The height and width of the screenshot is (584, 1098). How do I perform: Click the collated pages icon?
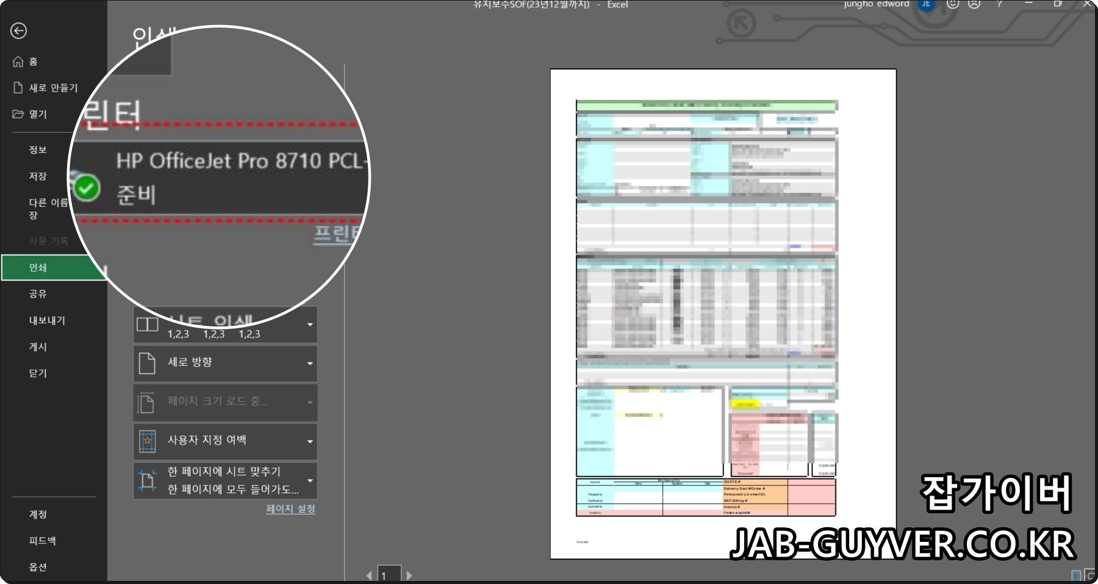(x=147, y=324)
